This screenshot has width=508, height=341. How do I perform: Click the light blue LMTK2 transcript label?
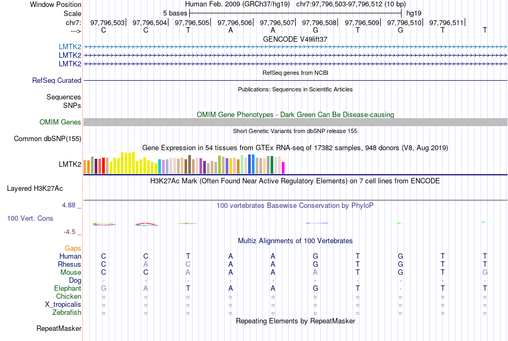[x=70, y=47]
